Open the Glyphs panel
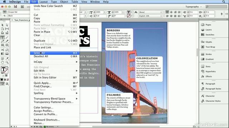This screenshot has height=128, width=229. click(x=209, y=42)
